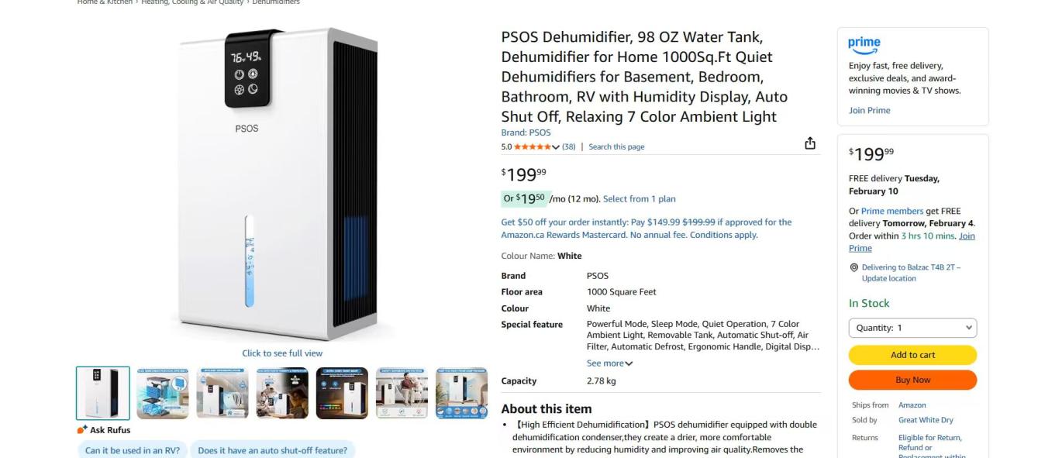Expand See more special features
The width and height of the screenshot is (1038, 458).
(x=609, y=363)
